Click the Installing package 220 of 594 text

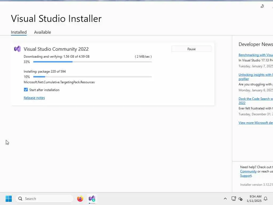tap(45, 72)
